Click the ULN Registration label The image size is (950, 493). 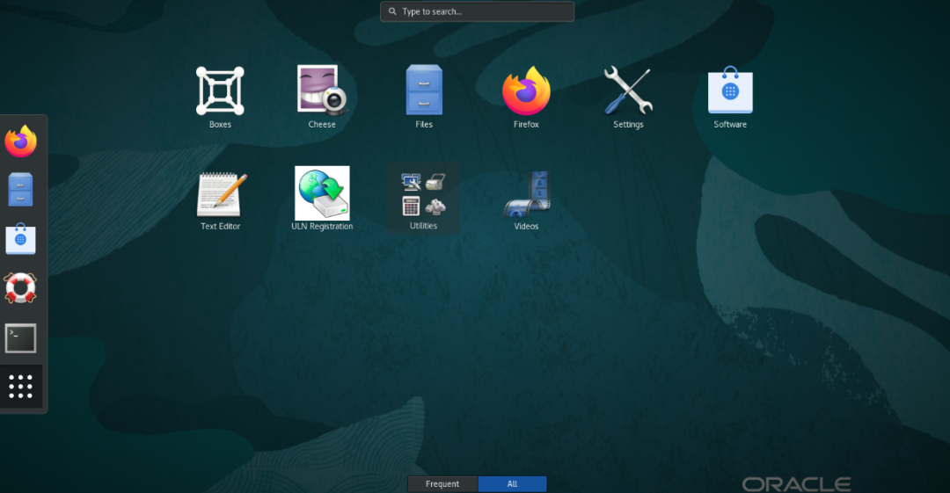click(322, 226)
